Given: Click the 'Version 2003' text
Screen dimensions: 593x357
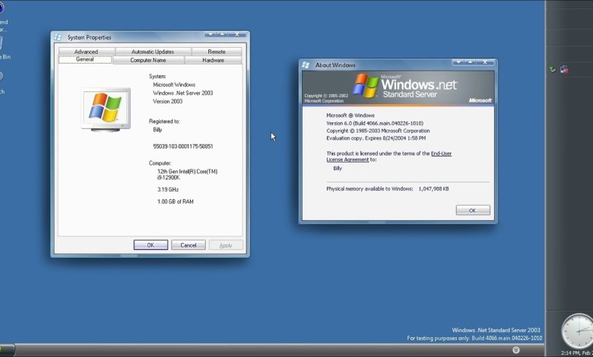Looking at the screenshot, I should 167,101.
